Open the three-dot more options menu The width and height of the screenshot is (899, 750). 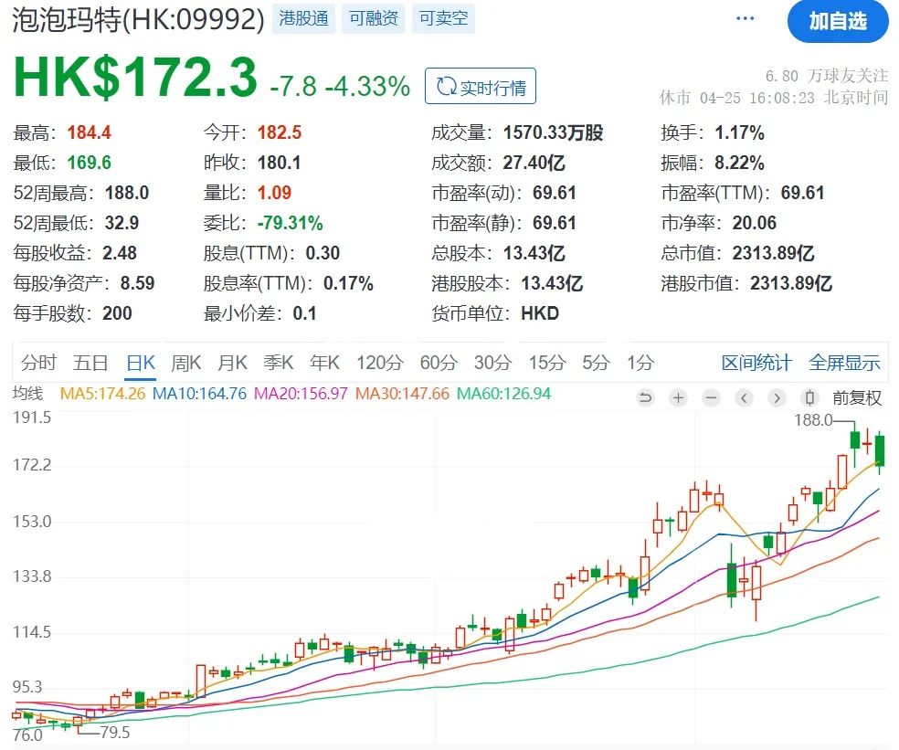click(x=746, y=19)
